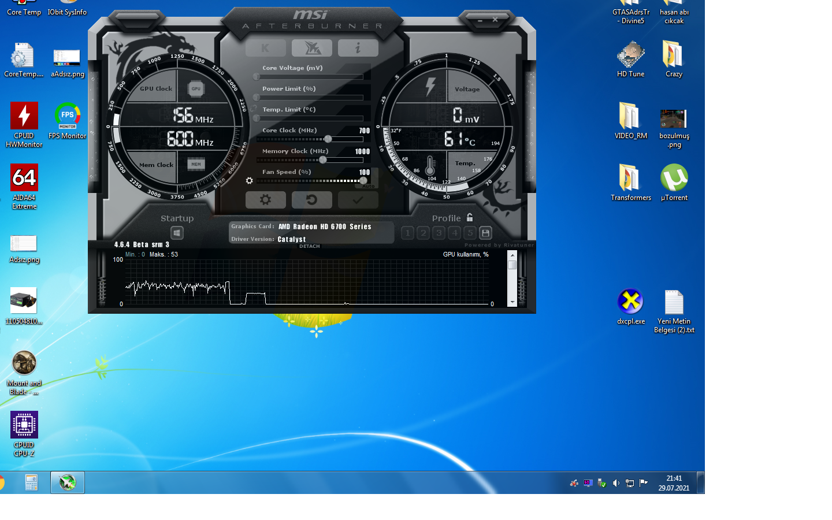Click the Show desktop button on taskbar

click(700, 482)
